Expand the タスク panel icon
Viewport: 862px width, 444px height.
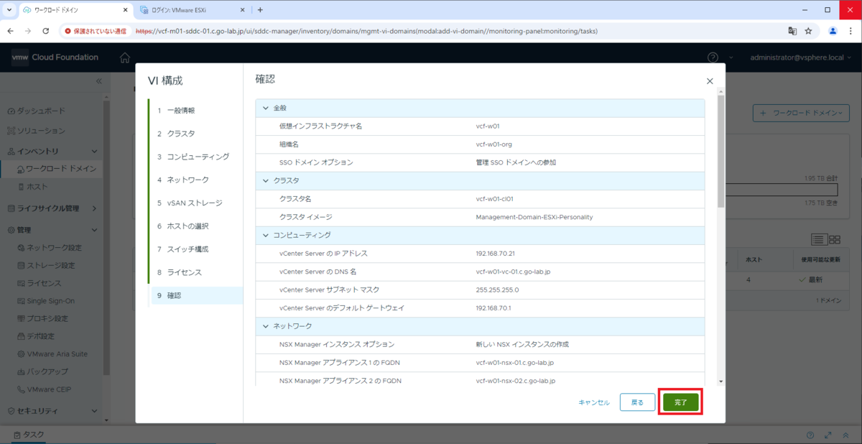(x=828, y=435)
